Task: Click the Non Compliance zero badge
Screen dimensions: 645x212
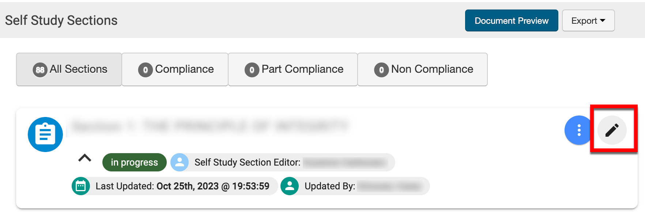Action: (x=381, y=69)
